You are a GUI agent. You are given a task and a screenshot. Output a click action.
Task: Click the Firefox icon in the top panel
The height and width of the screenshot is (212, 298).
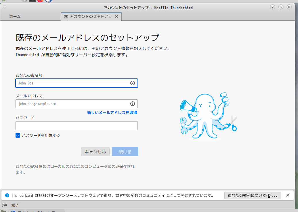click(40, 1)
